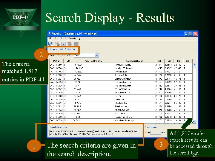Select the Thorium Iron row
Viewport: 215px width, 161px height.
pos(121,72)
